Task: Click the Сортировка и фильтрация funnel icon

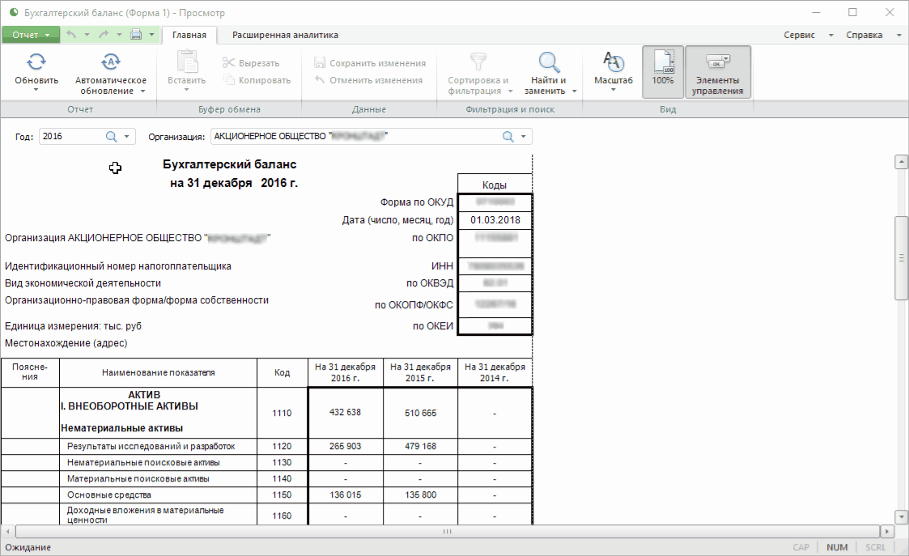Action: pyautogui.click(x=478, y=62)
